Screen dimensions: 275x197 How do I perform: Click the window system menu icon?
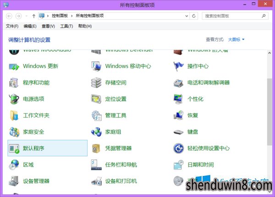(x=6, y=5)
